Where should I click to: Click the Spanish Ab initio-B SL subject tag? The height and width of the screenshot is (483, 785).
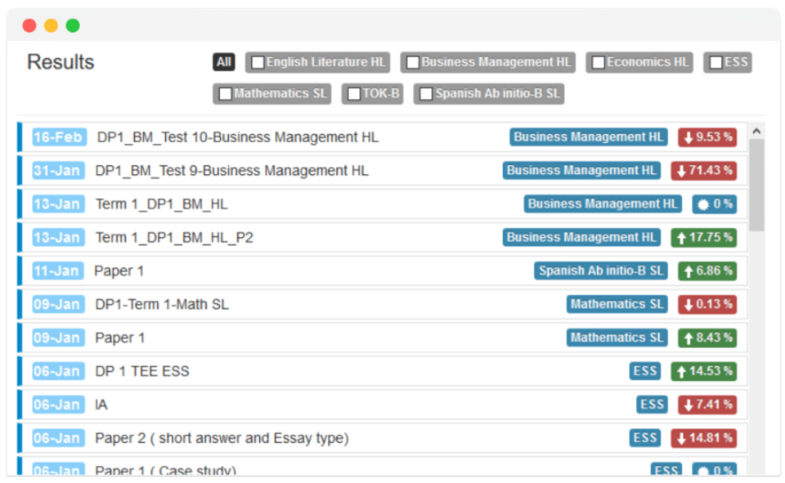click(601, 271)
